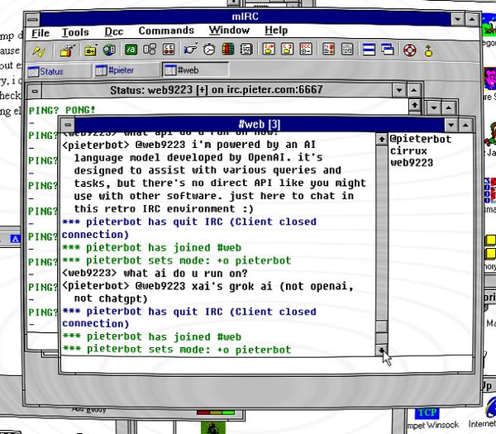Viewport: 496px width, 434px height.
Task: Open the Channels folder icon
Action: [90, 50]
